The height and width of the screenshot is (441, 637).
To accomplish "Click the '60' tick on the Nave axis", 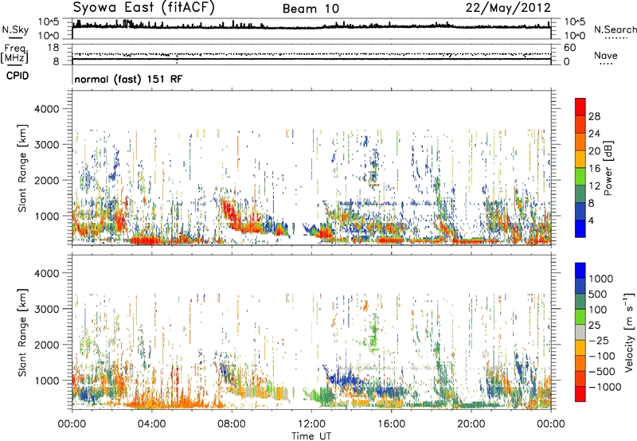I will (x=570, y=48).
